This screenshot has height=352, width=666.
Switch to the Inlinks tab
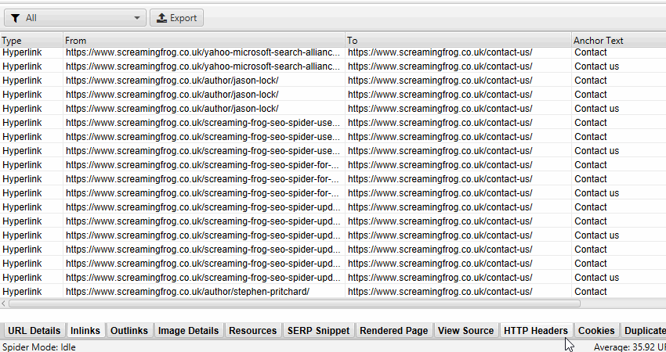85,331
